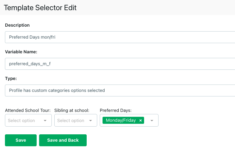Click the Type label text

[x=11, y=78]
